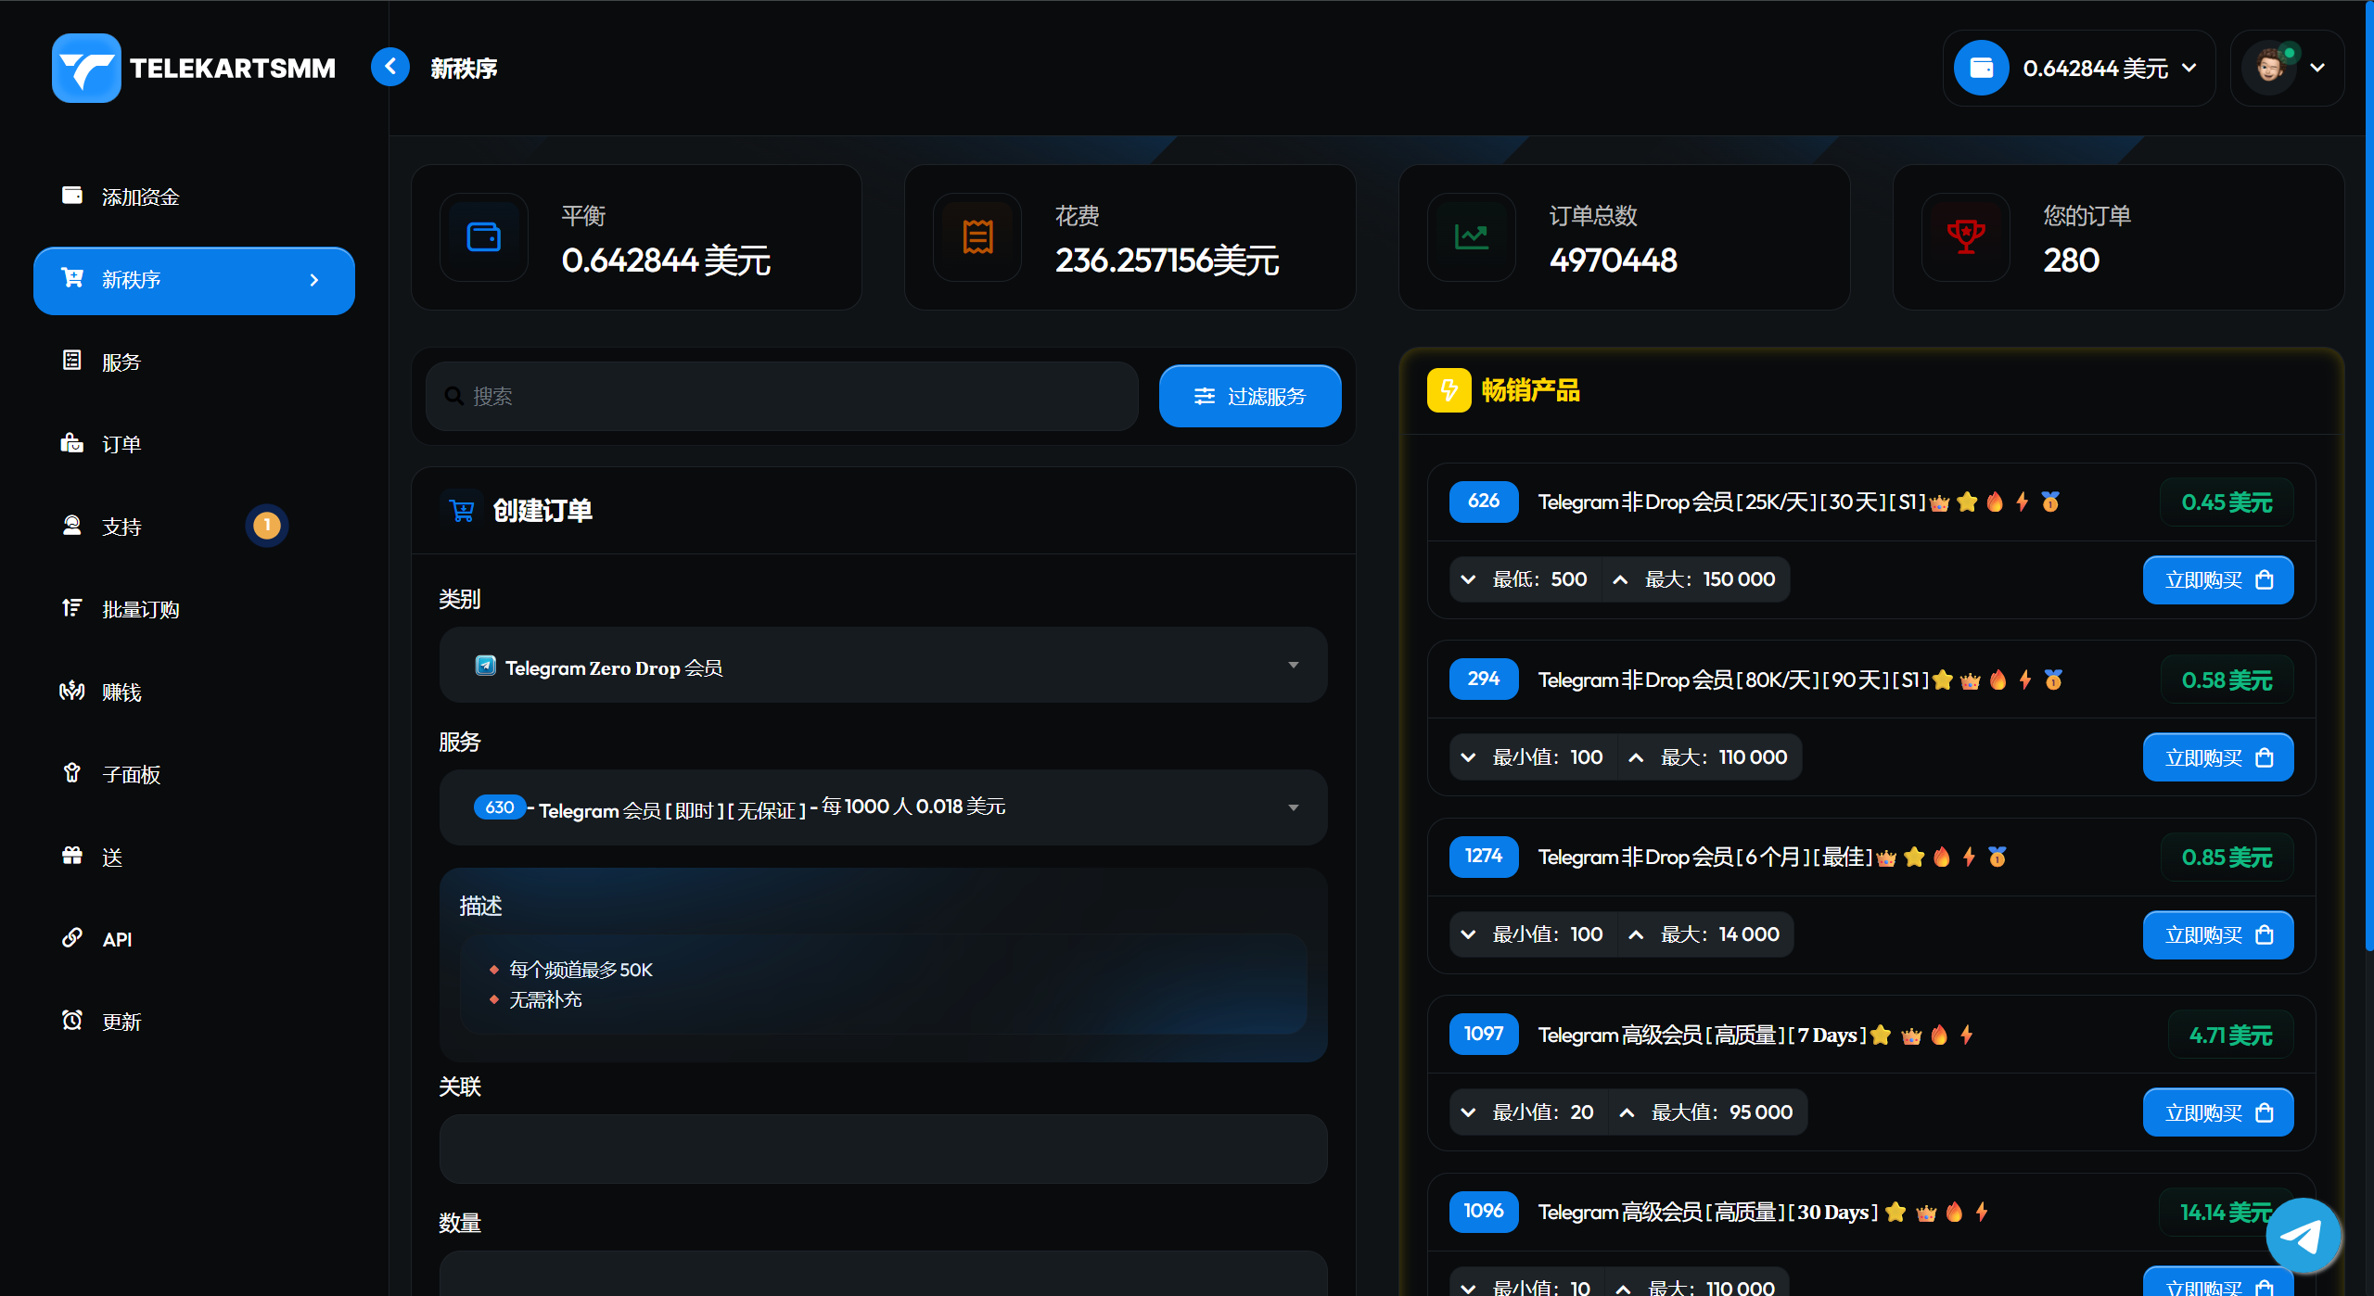Viewport: 2374px width, 1296px height.
Task: Click the receipt icon in 花费 card
Action: pyautogui.click(x=977, y=237)
